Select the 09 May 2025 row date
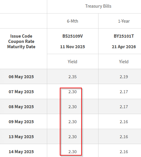Image resolution: width=141 pixels, height=157 pixels. pyautogui.click(x=21, y=122)
